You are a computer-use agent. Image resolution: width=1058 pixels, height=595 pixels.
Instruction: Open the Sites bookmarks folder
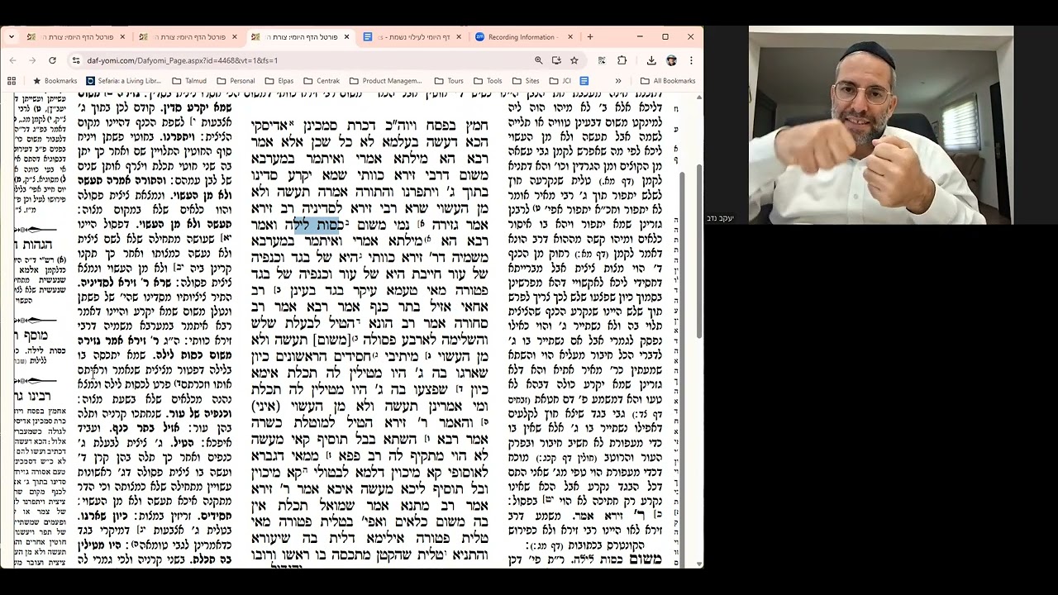pos(526,81)
